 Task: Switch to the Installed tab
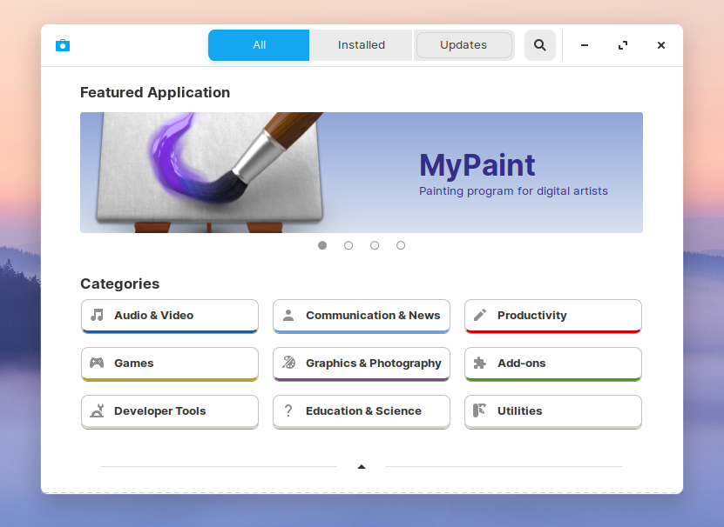(361, 45)
